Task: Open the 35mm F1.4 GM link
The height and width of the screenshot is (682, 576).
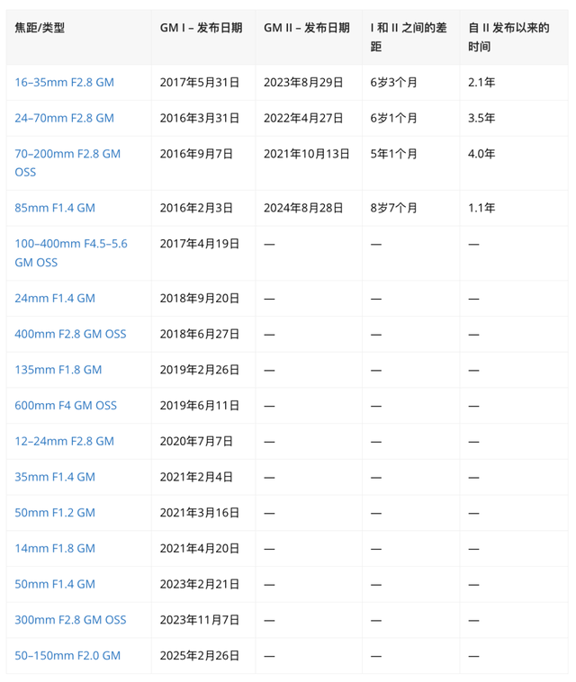Action: click(55, 477)
